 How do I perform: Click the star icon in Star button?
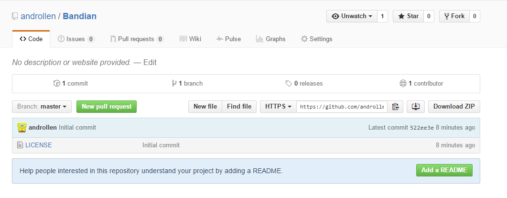[x=401, y=16]
